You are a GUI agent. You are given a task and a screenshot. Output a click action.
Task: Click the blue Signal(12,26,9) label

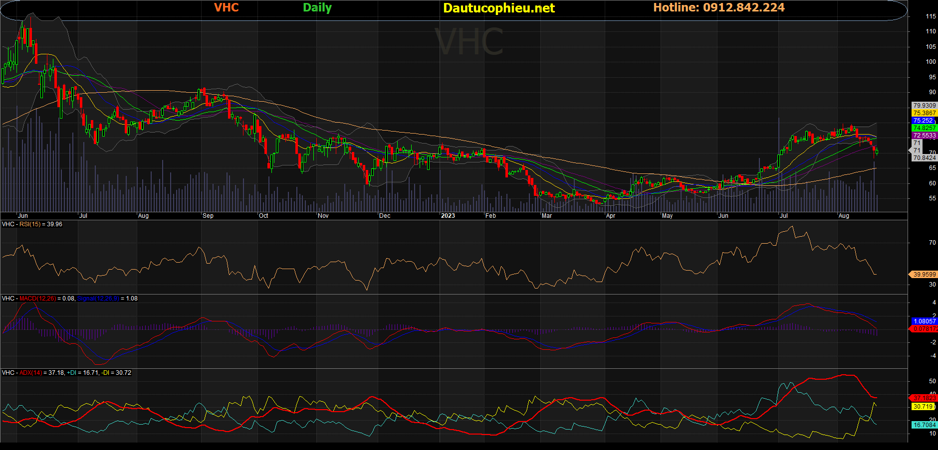point(98,299)
